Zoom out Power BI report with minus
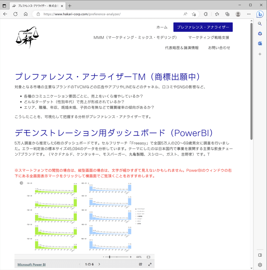This screenshot has height=270, width=267. pyautogui.click(x=103, y=257)
